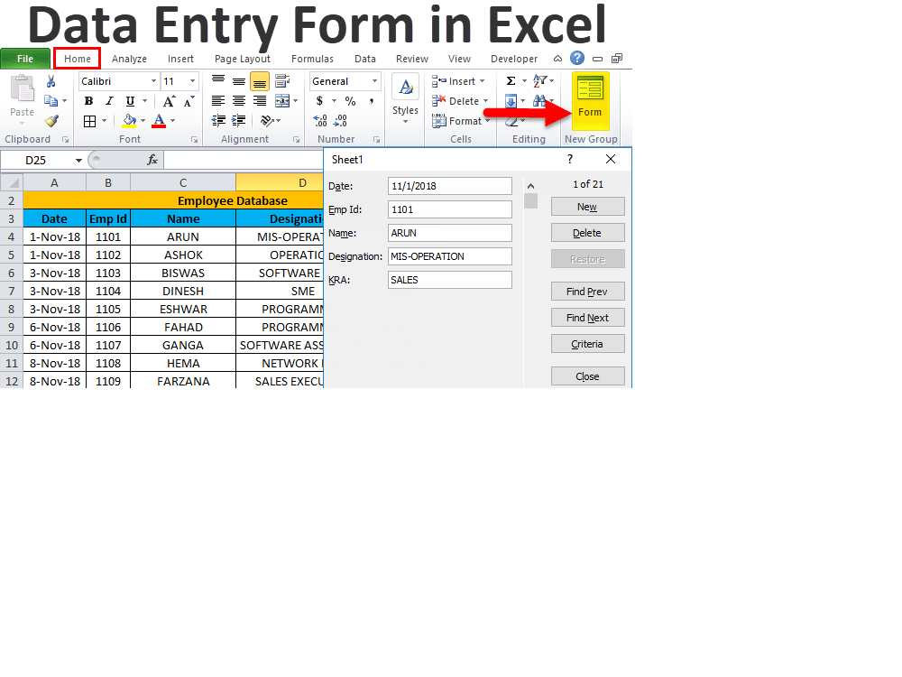Open the General number format dropdown

pos(374,81)
